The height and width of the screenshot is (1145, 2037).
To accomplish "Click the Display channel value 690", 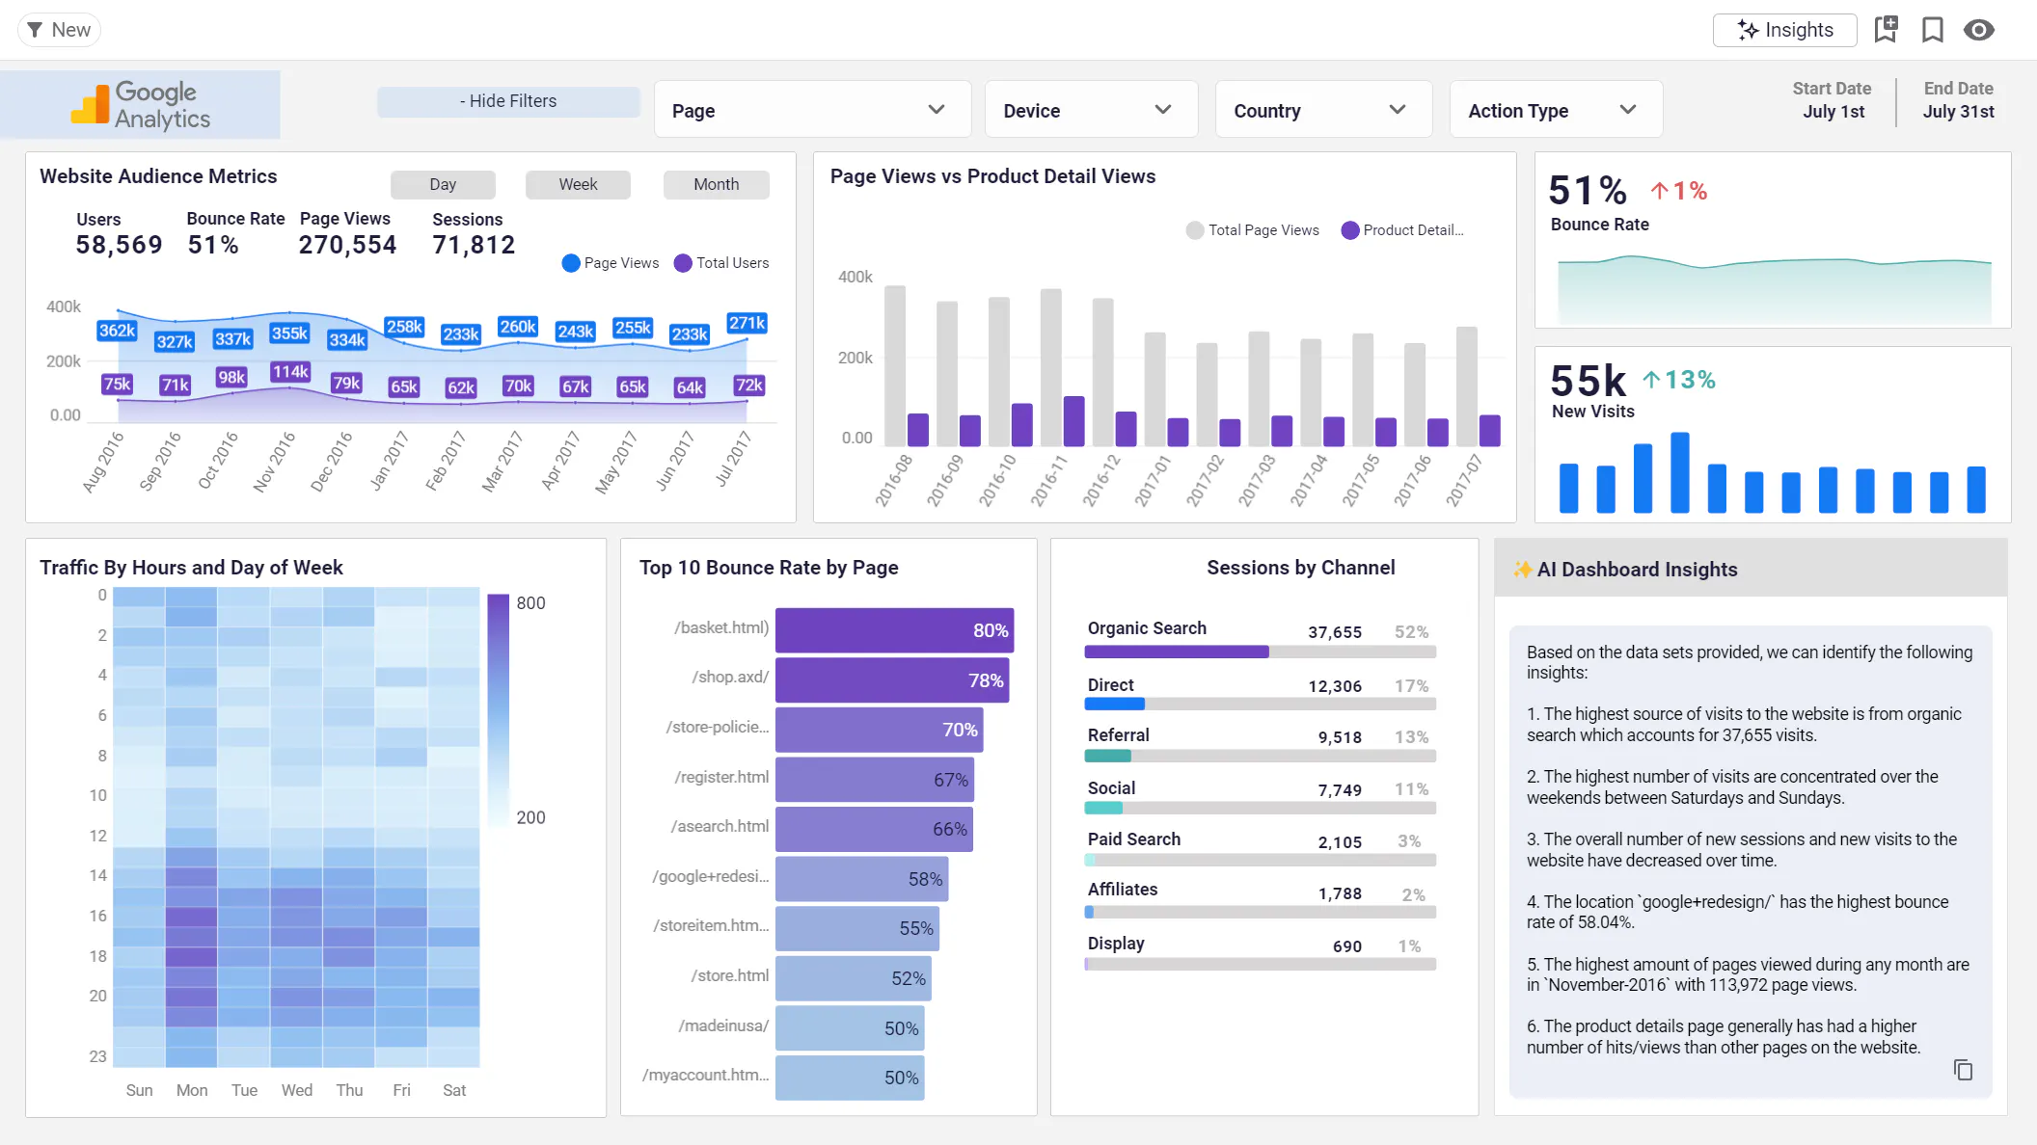I will pos(1347,946).
